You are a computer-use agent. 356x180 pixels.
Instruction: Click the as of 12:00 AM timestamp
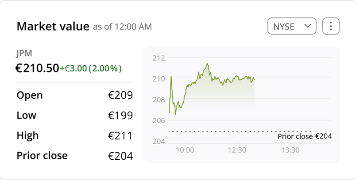click(x=122, y=27)
